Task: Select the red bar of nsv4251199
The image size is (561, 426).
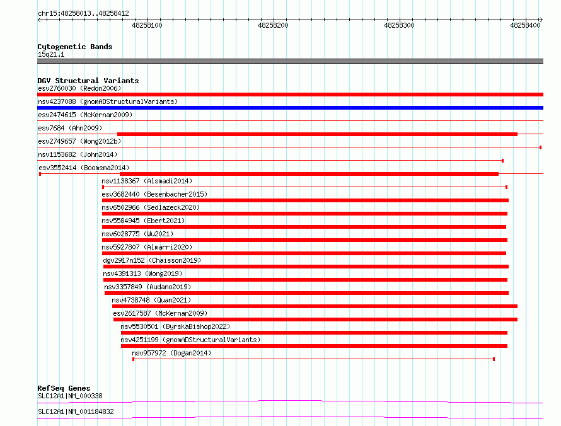Action: click(x=314, y=346)
